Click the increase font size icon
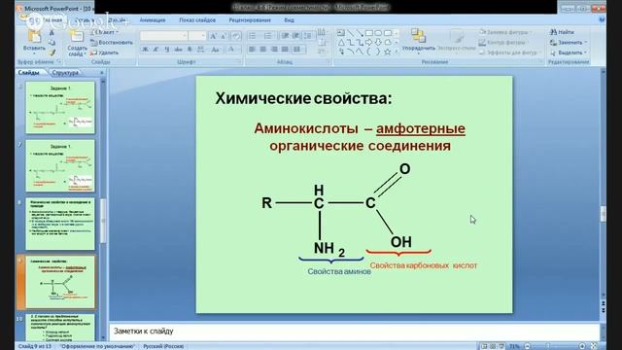 click(213, 36)
